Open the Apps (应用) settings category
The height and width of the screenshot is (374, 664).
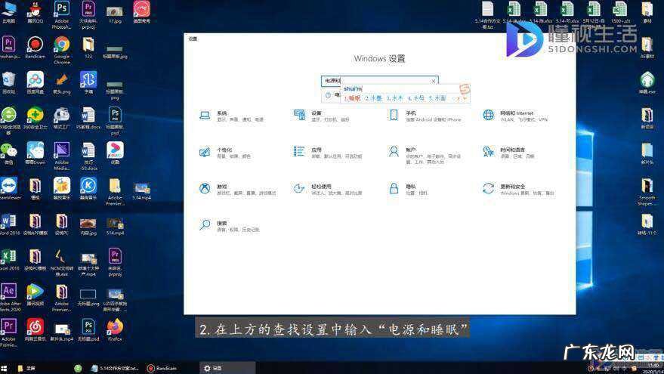(x=328, y=153)
